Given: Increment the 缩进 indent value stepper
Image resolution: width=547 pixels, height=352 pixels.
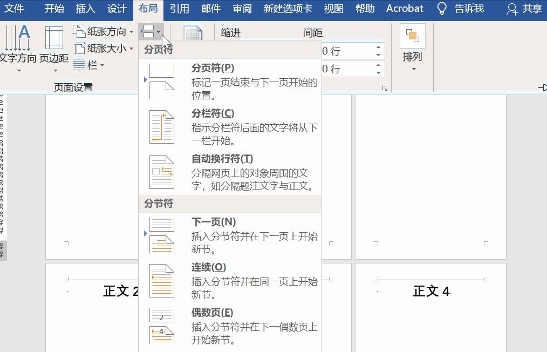Looking at the screenshot, I should click(x=378, y=48).
